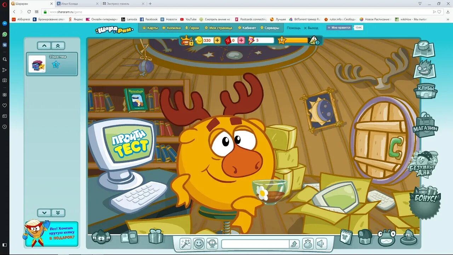The width and height of the screenshot is (453, 255).
Task: Click the pyramid help icon near level bar
Action: pos(314,41)
